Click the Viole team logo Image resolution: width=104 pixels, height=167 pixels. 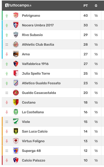tap(16, 122)
